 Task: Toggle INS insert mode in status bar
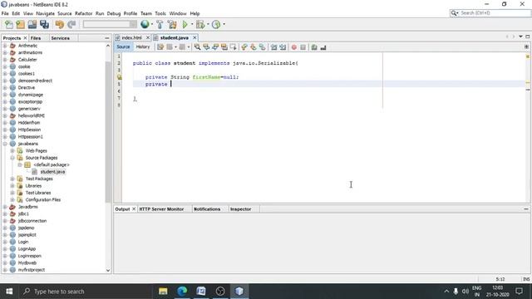(x=526, y=279)
